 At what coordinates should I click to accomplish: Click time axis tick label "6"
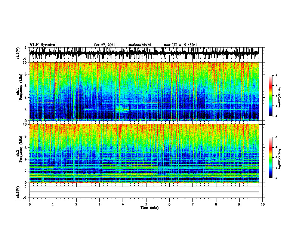pyautogui.click(x=169, y=204)
